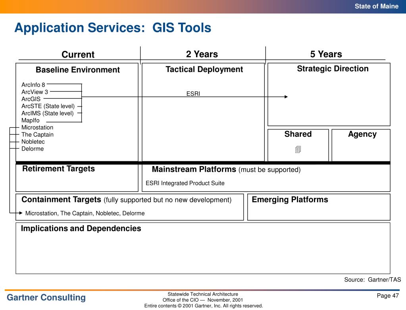Select the 'Current' column heading
Screen dimensions: 406x310
(78, 54)
